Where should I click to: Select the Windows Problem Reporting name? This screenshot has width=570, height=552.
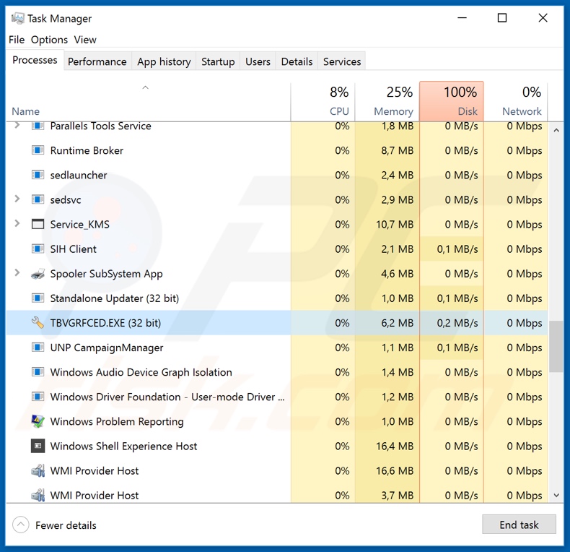pyautogui.click(x=117, y=422)
